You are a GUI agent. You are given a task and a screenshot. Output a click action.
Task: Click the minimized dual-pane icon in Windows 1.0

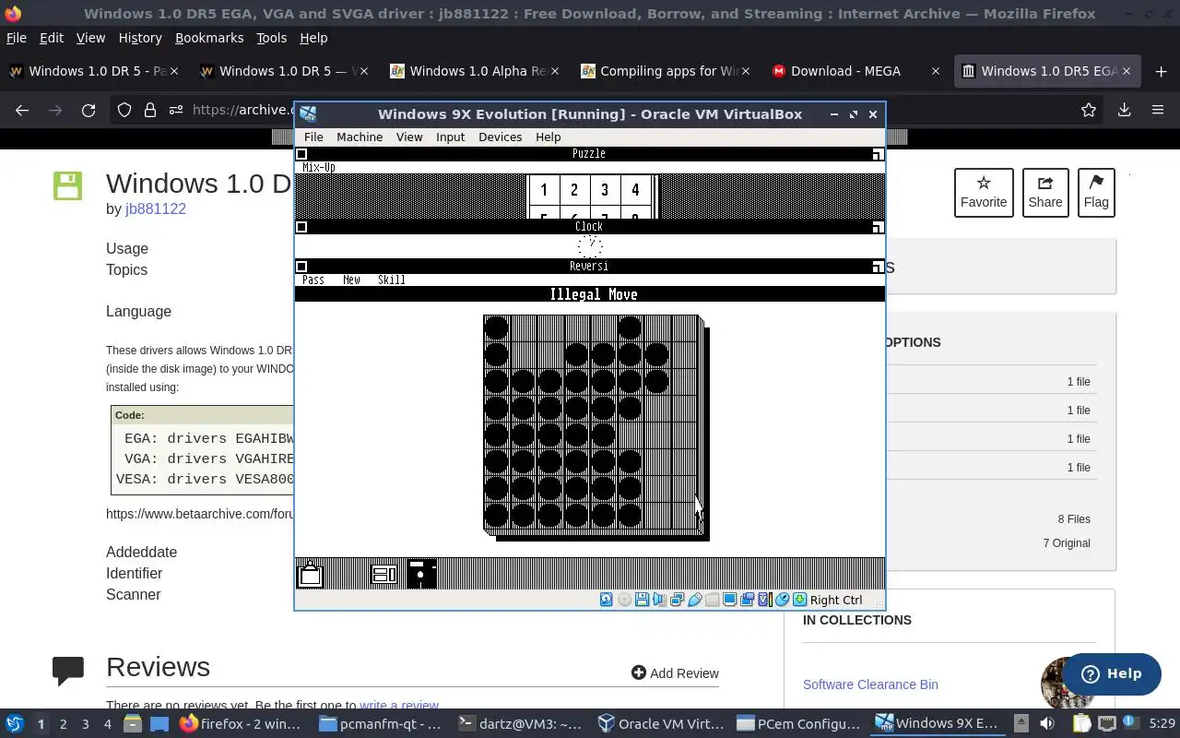click(383, 575)
